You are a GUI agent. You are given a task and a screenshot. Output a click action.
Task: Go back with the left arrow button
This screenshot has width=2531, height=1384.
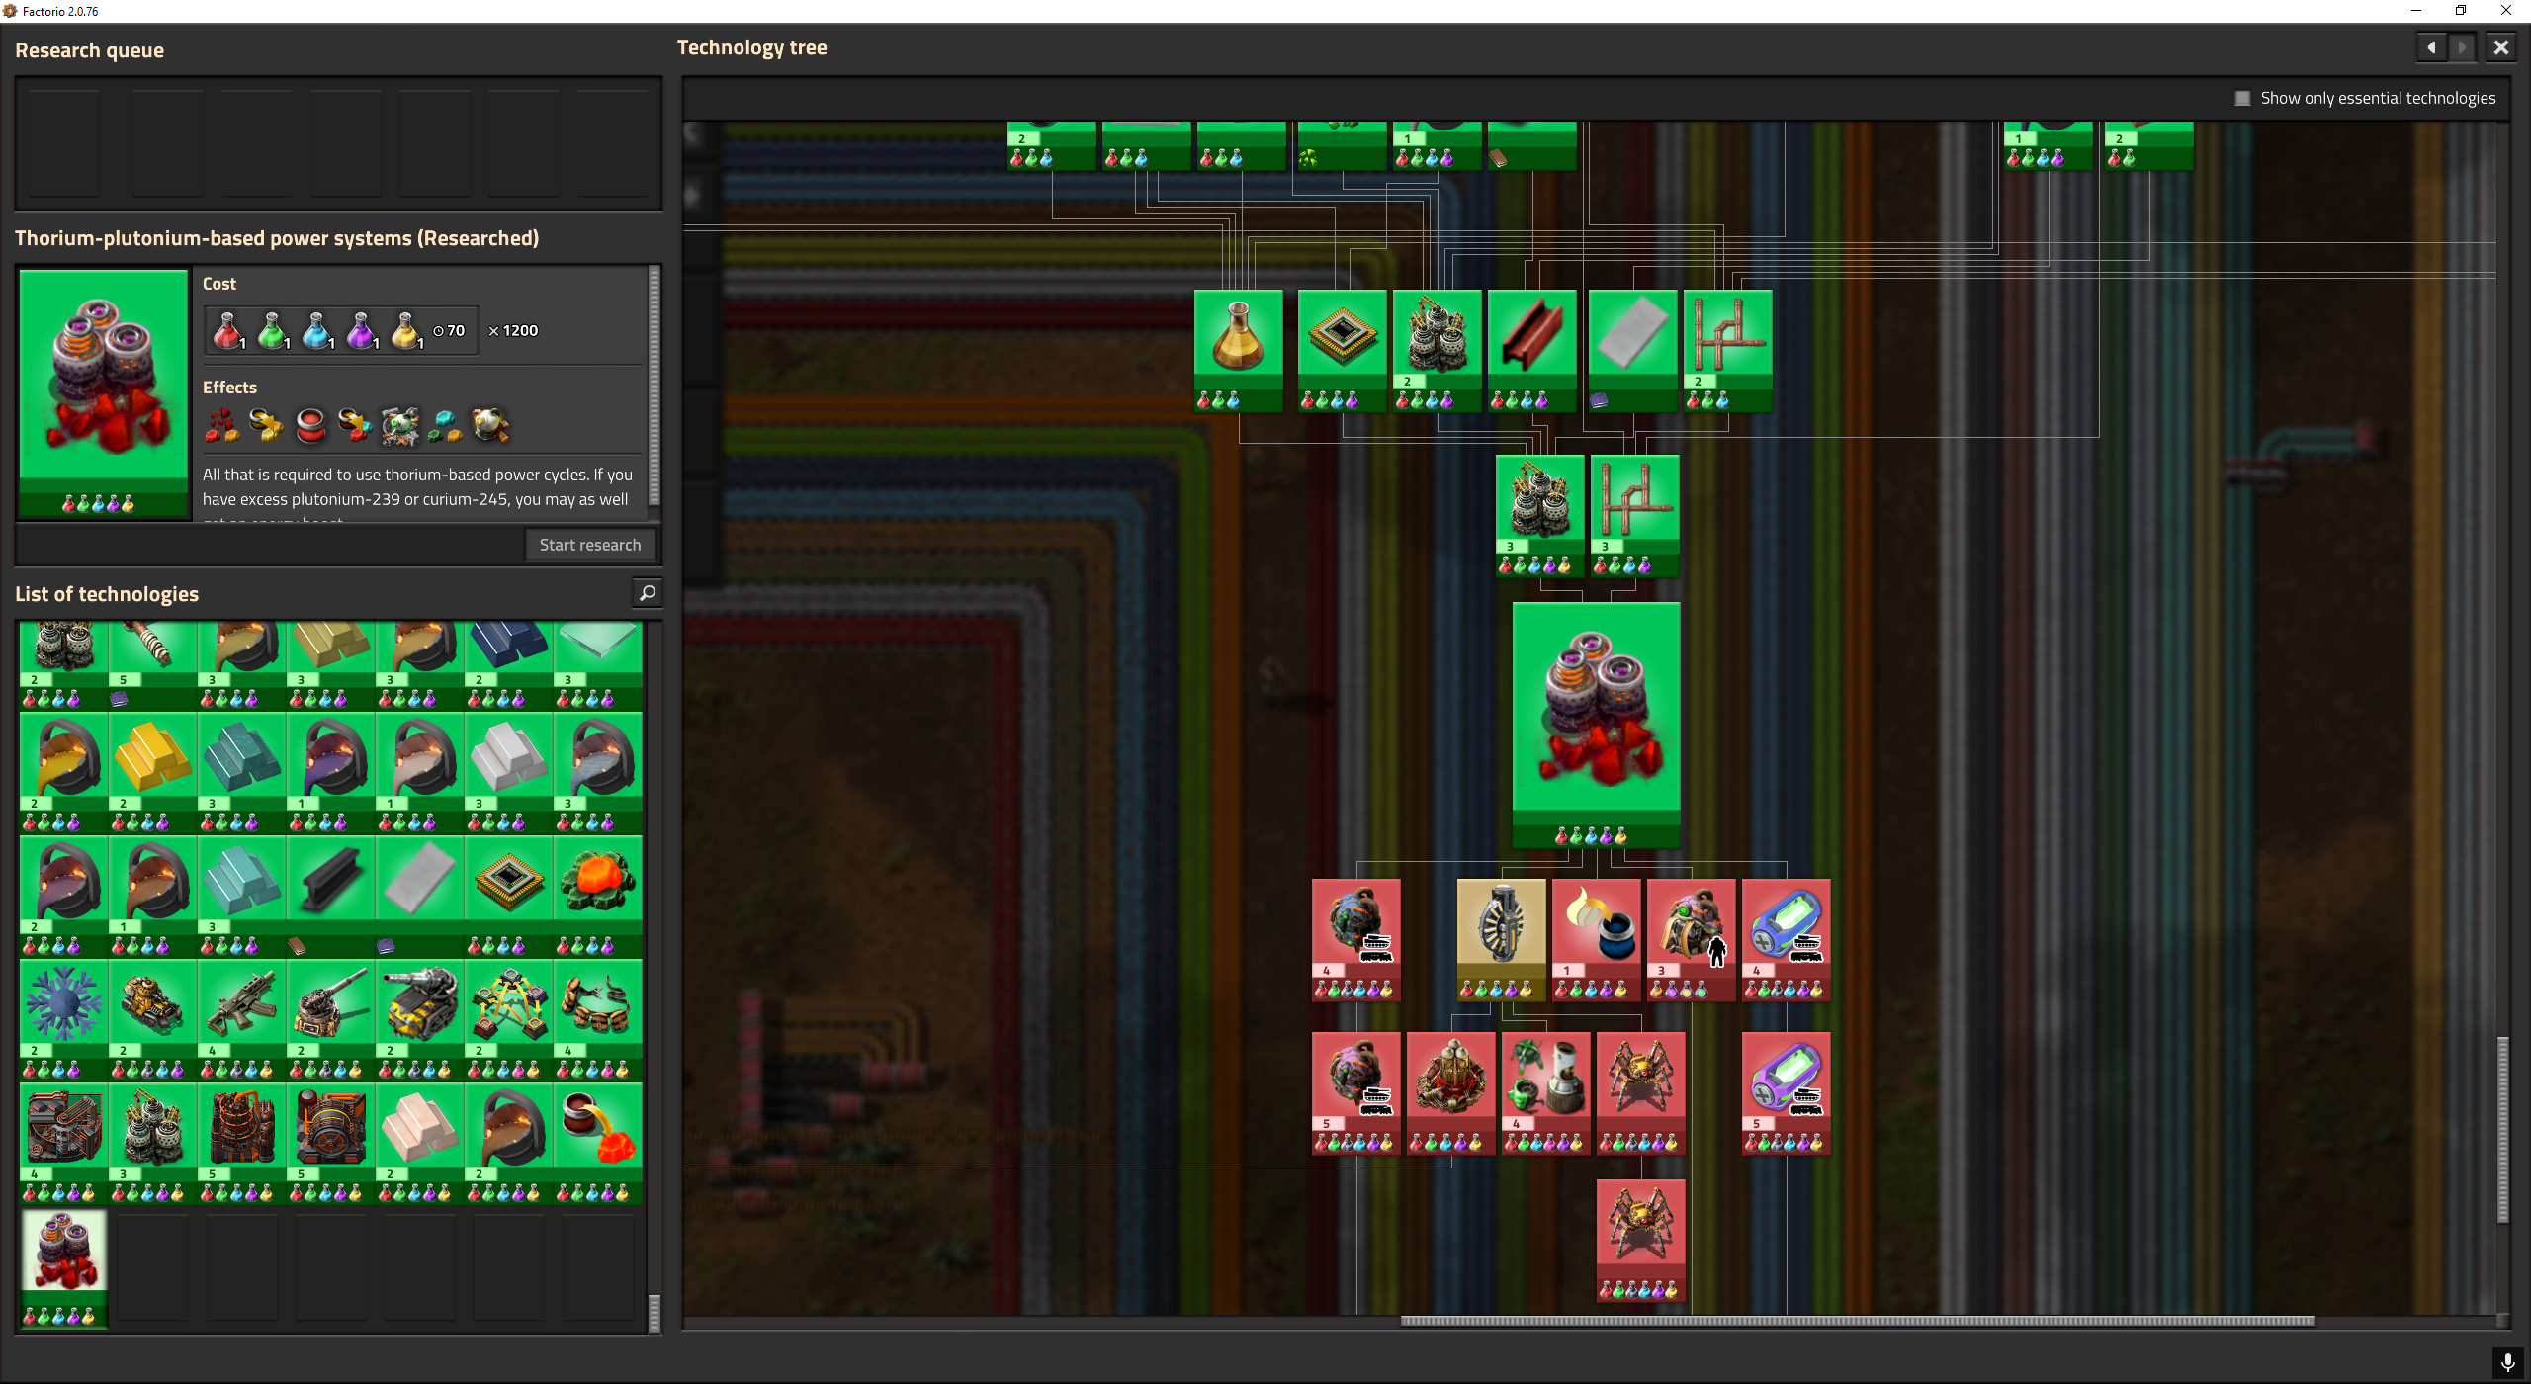pyautogui.click(x=2431, y=47)
